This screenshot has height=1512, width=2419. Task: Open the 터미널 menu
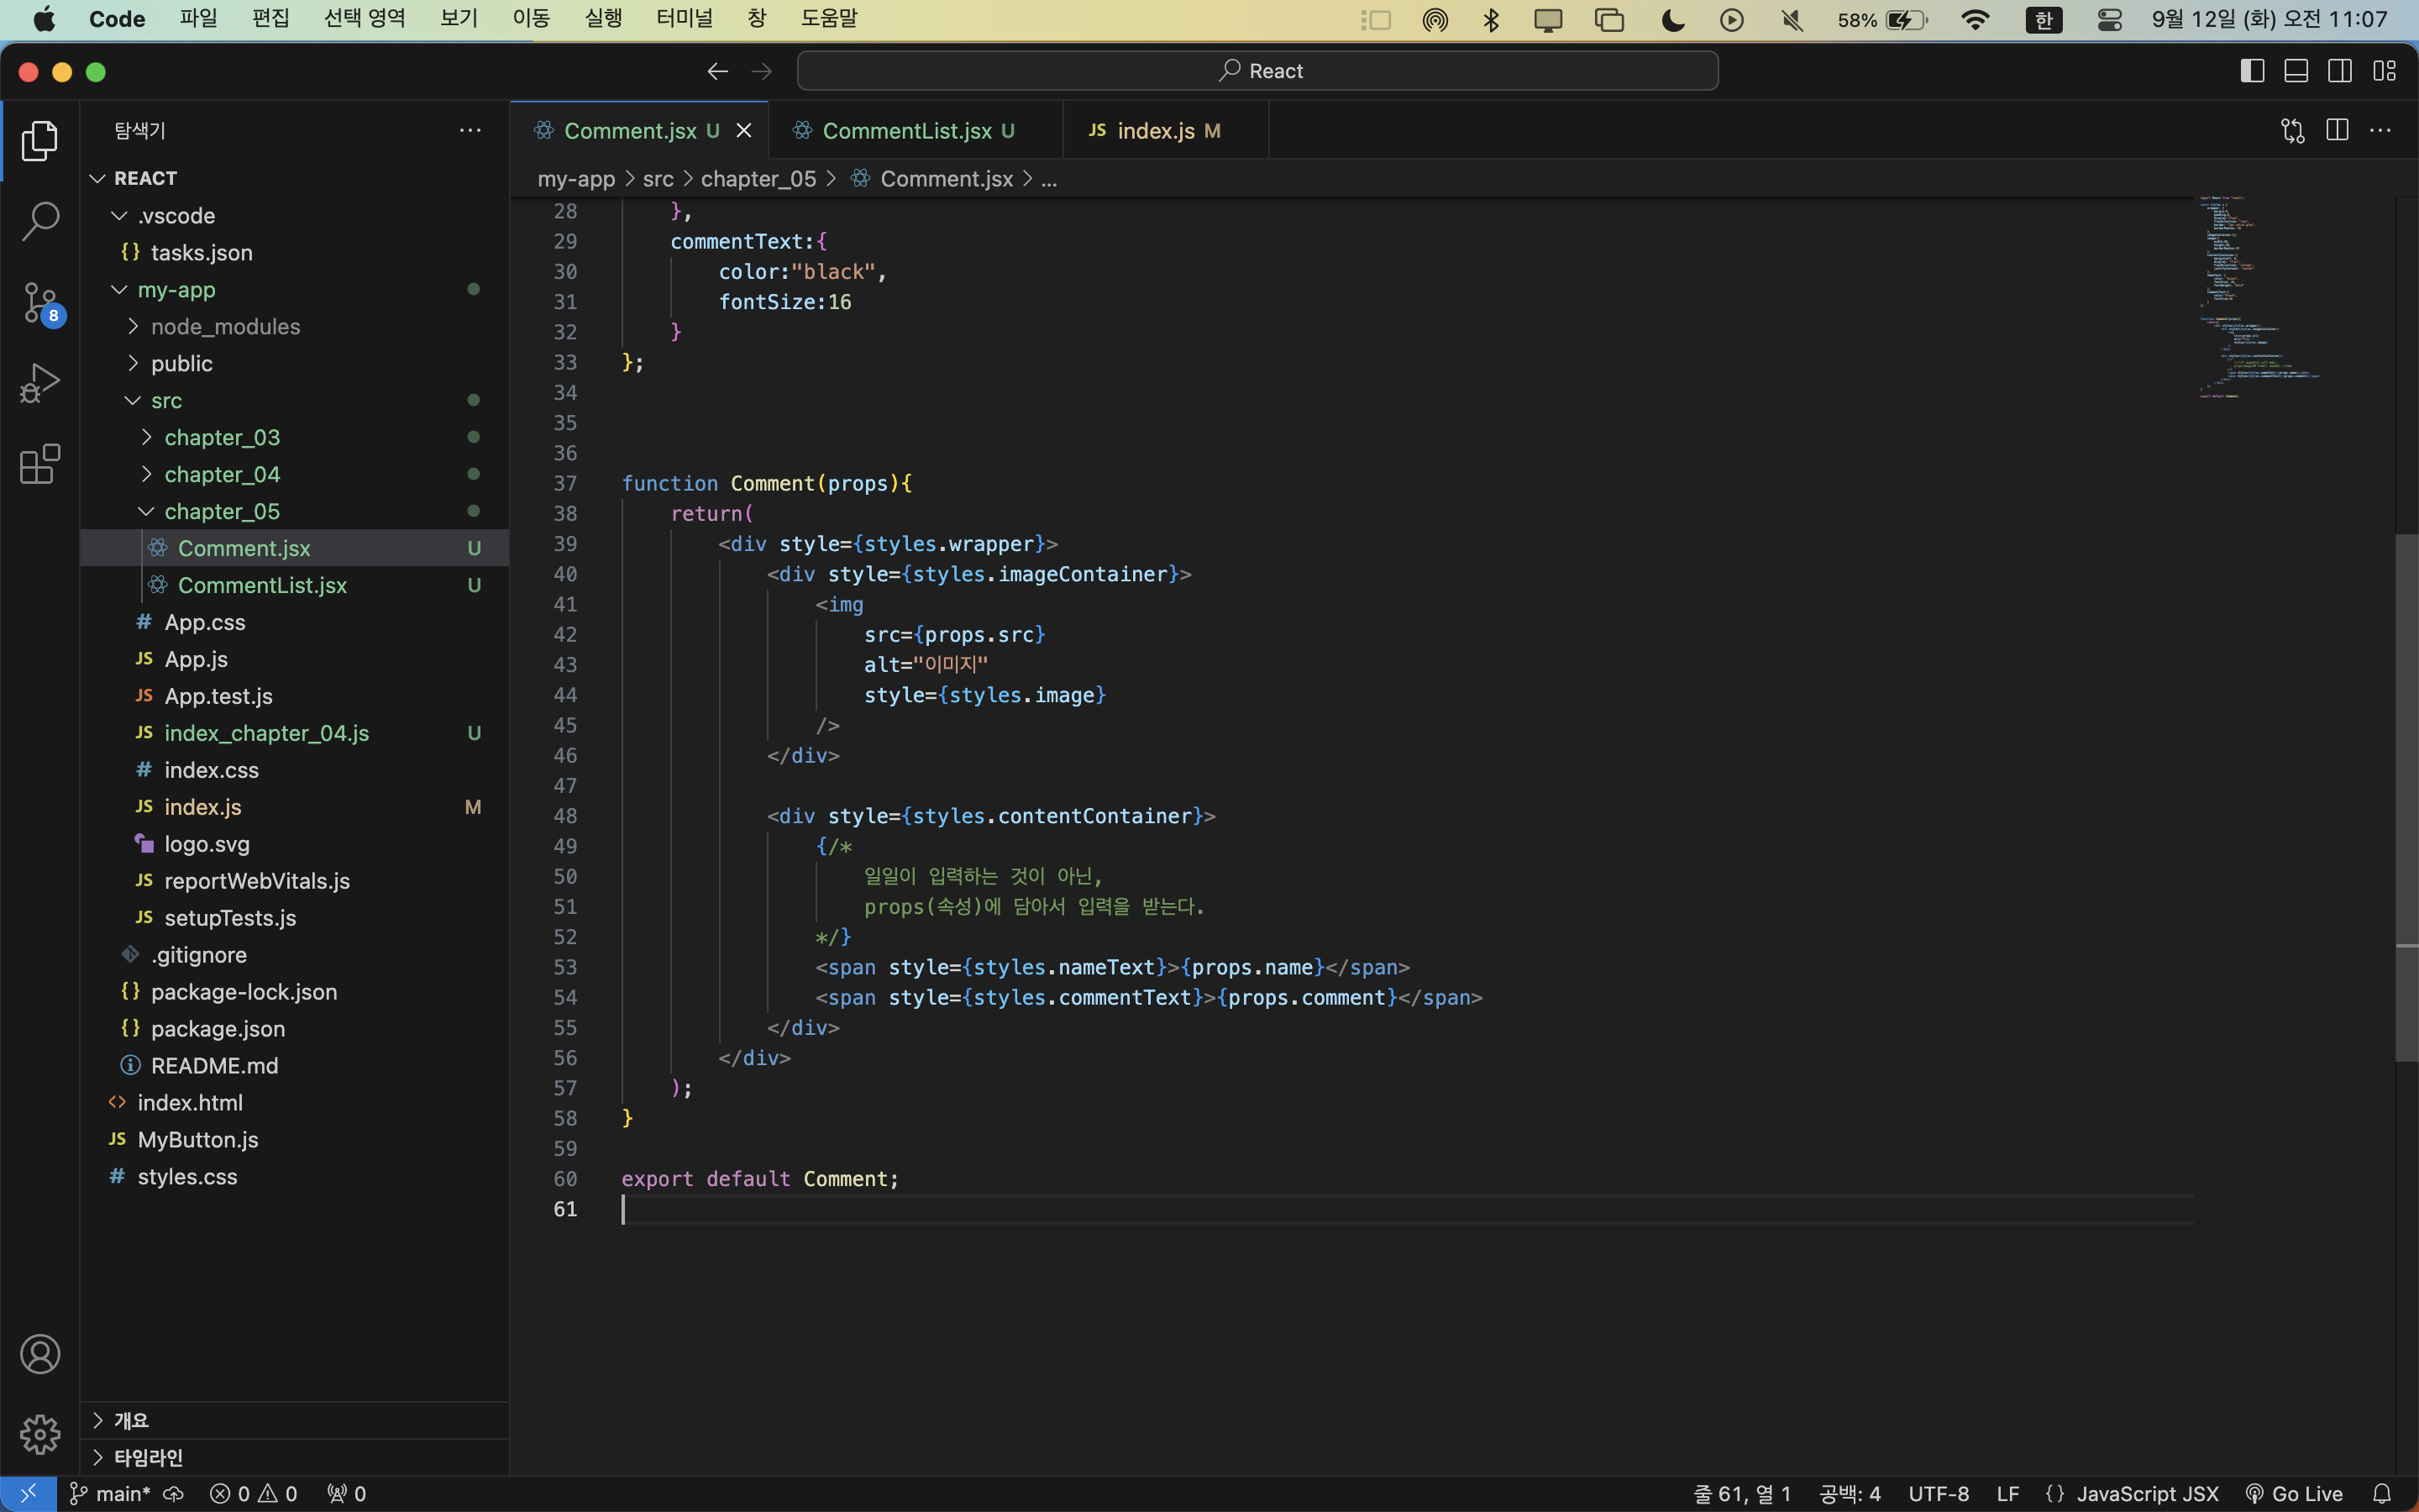coord(685,19)
